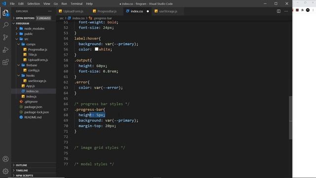This screenshot has height=178, width=316.
Task: Open the Search view in activity bar
Action: (x=5, y=25)
